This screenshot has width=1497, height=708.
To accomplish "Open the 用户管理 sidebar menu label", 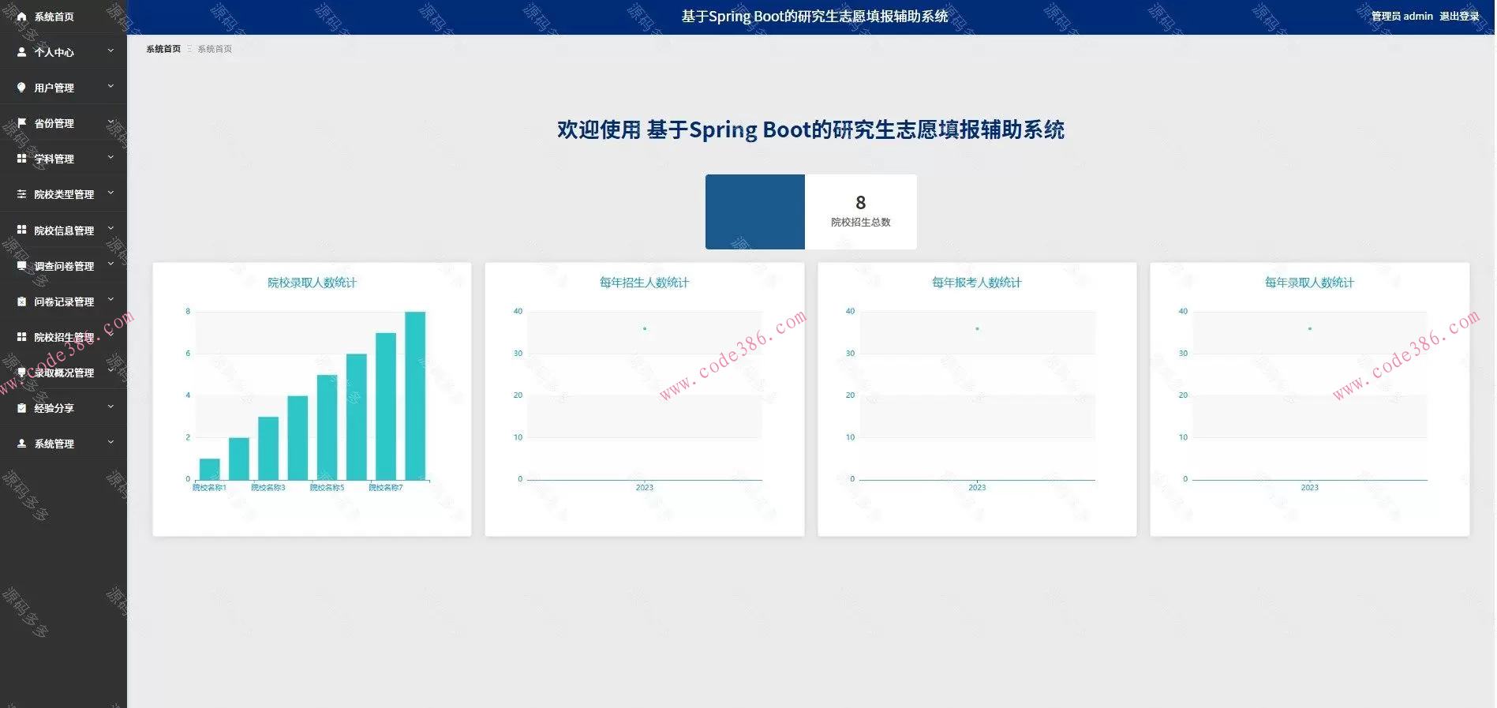I will tap(54, 88).
